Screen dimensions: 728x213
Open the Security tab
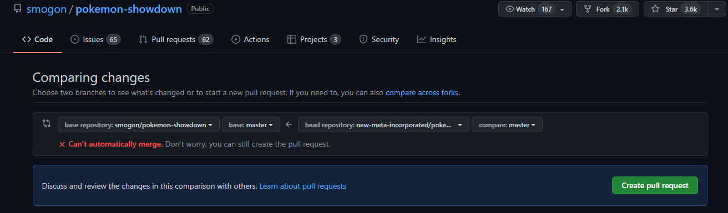(x=379, y=39)
